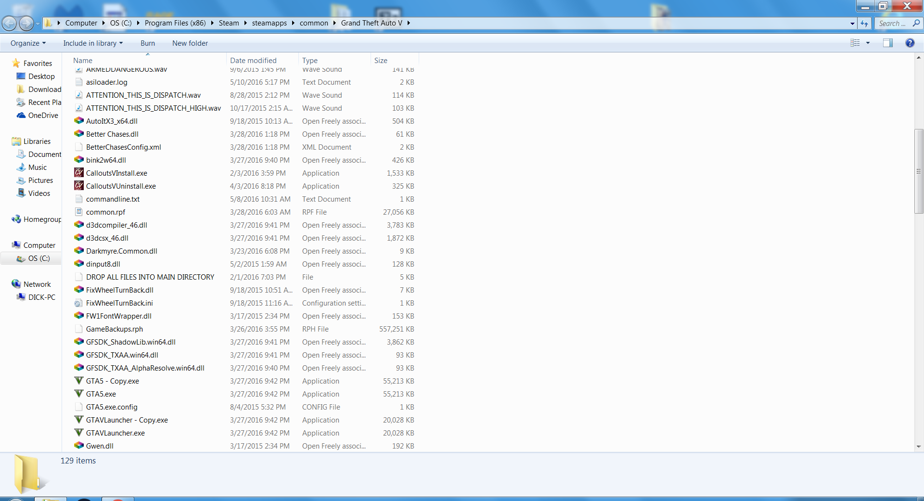This screenshot has height=501, width=924.
Task: Click the AutoItX3_x64.dll file icon
Action: 79,120
